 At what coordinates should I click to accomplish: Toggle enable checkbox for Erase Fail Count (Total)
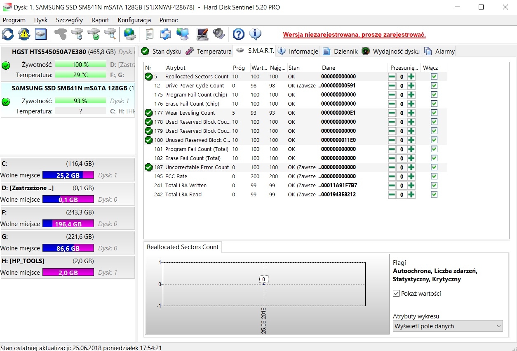coord(434,158)
